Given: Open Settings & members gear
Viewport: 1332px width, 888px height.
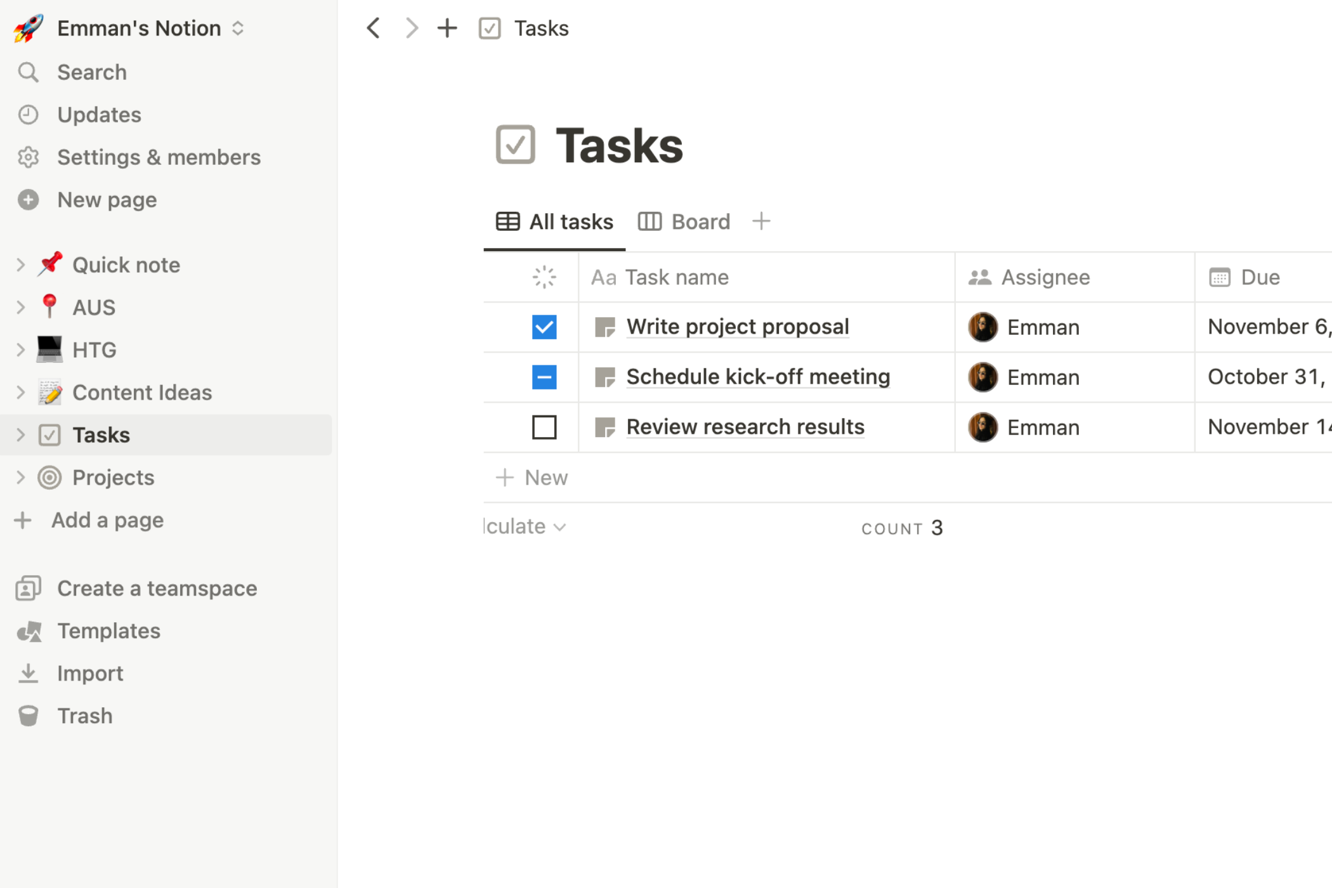Looking at the screenshot, I should (28, 157).
